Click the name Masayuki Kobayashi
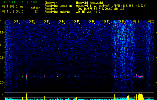Screen dimensions: 157x100 click(x=90, y=3)
